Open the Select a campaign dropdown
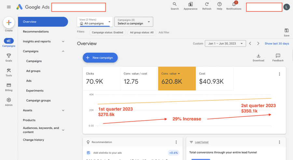This screenshot has width=293, height=160. [x=134, y=22]
